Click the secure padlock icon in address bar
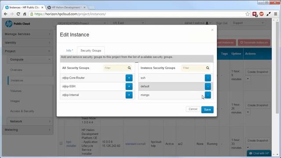 click(x=32, y=14)
